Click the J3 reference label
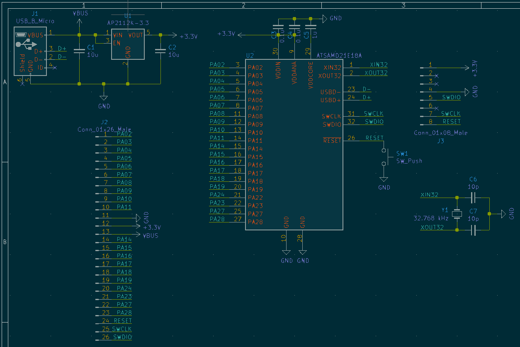Image resolution: width=520 pixels, height=347 pixels. tap(440, 141)
